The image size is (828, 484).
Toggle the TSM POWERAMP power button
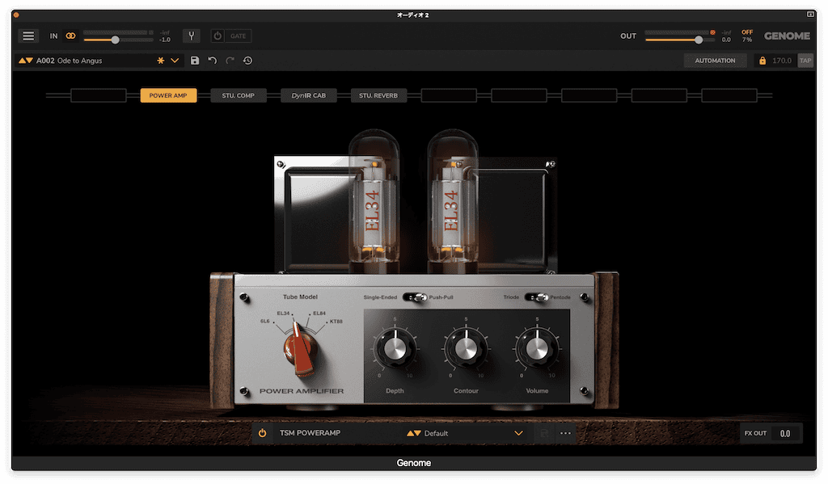(x=263, y=433)
